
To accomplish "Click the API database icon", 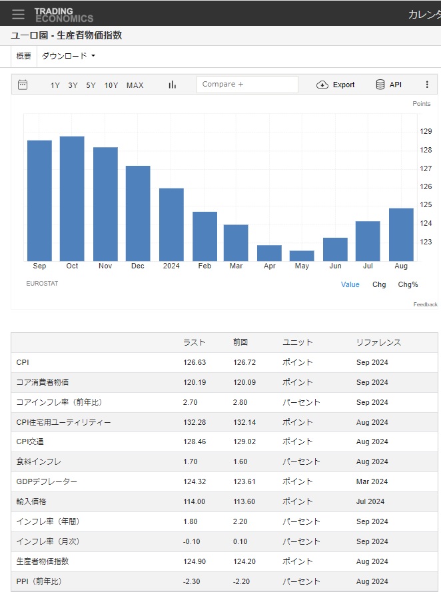I will click(380, 85).
